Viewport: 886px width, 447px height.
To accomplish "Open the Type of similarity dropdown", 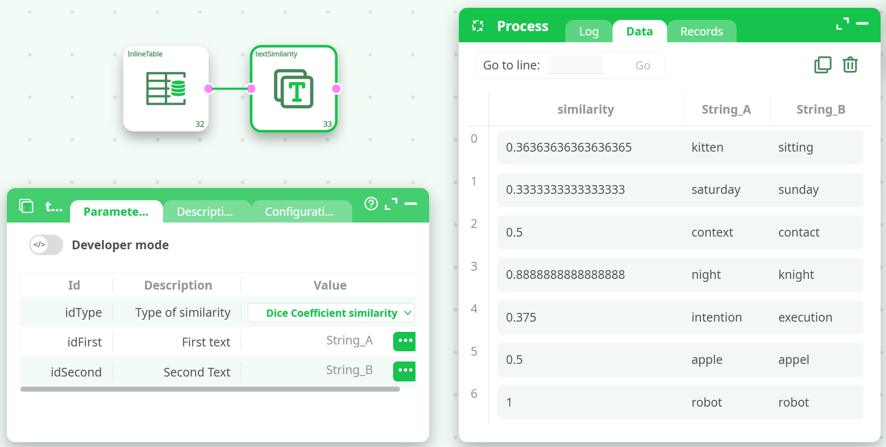I will (331, 313).
